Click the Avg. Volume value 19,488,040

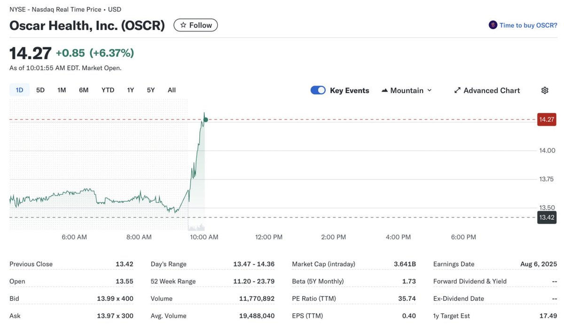click(257, 316)
